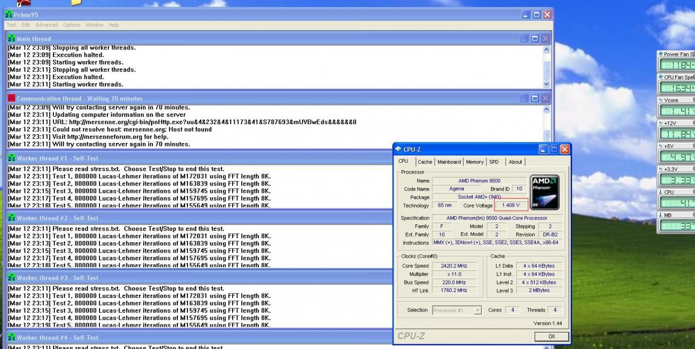Screen dimensions: 695x349
Task: Click the 'Could not resolve host: mersenne.org' line
Action: [110, 129]
